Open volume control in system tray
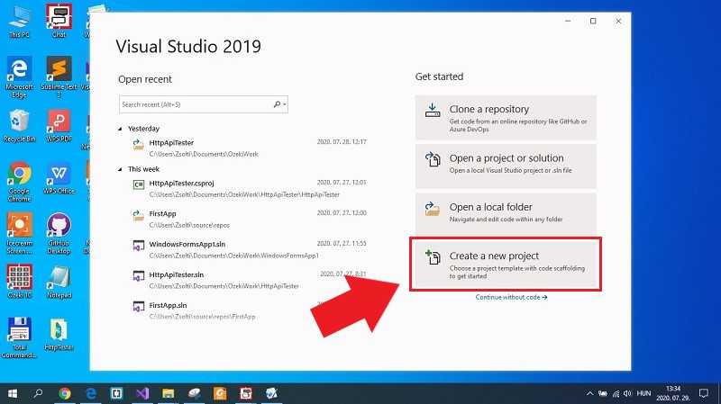The image size is (721, 404). click(627, 393)
